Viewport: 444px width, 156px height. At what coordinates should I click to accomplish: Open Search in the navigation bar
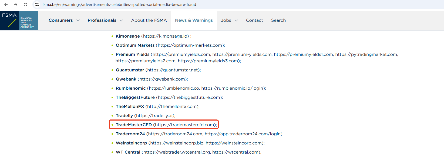[278, 20]
